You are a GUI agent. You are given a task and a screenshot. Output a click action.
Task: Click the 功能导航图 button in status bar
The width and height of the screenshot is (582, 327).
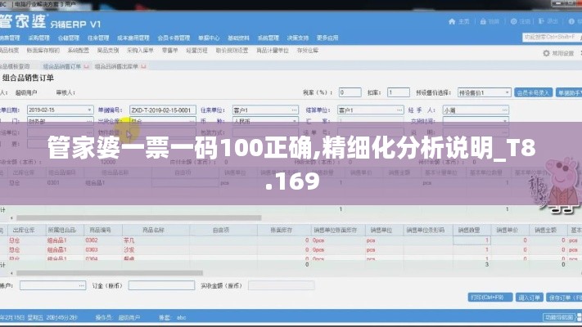coord(560,317)
